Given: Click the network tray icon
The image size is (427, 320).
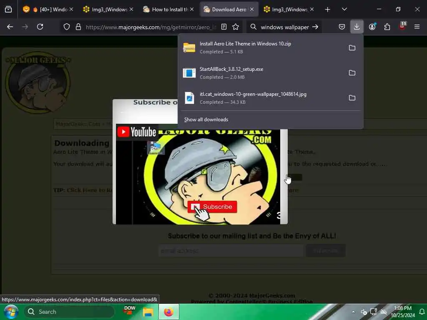Looking at the screenshot, I should (x=373, y=312).
